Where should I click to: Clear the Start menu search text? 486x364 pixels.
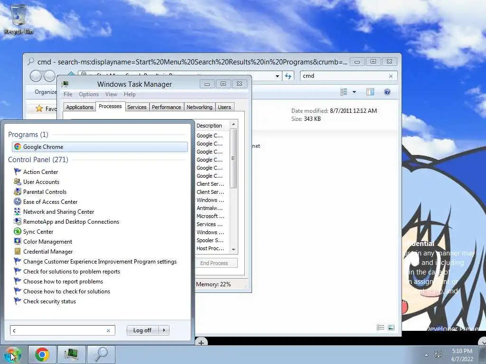click(x=109, y=330)
